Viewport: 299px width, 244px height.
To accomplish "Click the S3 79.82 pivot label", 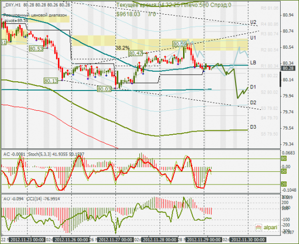I will (270, 108).
